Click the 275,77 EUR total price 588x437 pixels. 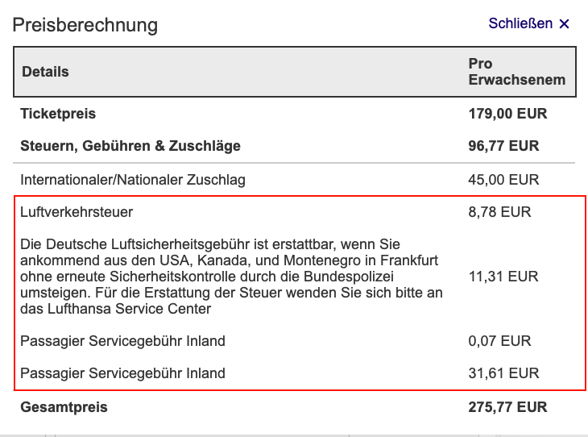click(x=507, y=407)
